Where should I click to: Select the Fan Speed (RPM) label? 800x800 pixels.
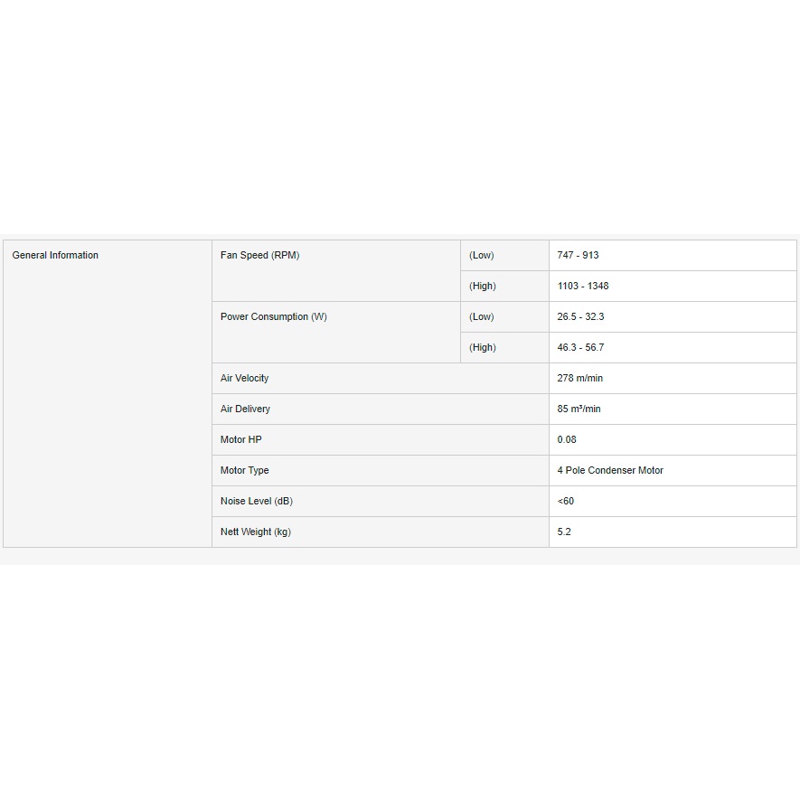pyautogui.click(x=259, y=256)
